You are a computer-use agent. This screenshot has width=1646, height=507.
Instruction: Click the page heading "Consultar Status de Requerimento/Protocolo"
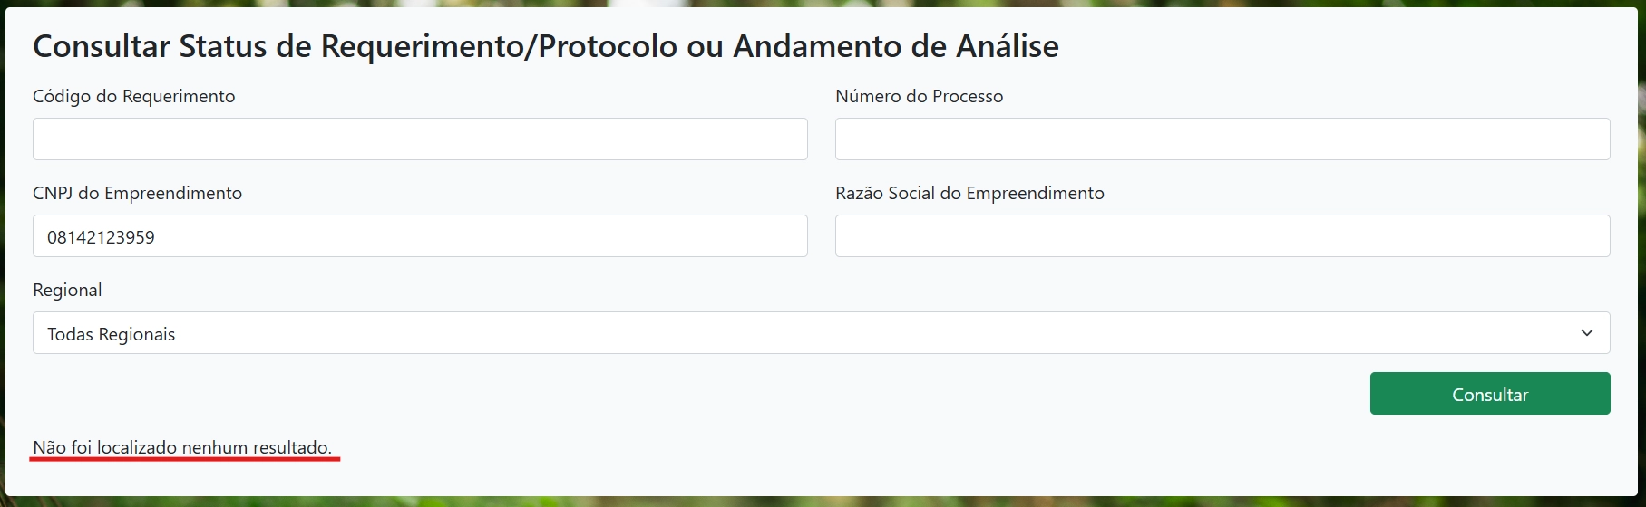[355, 46]
